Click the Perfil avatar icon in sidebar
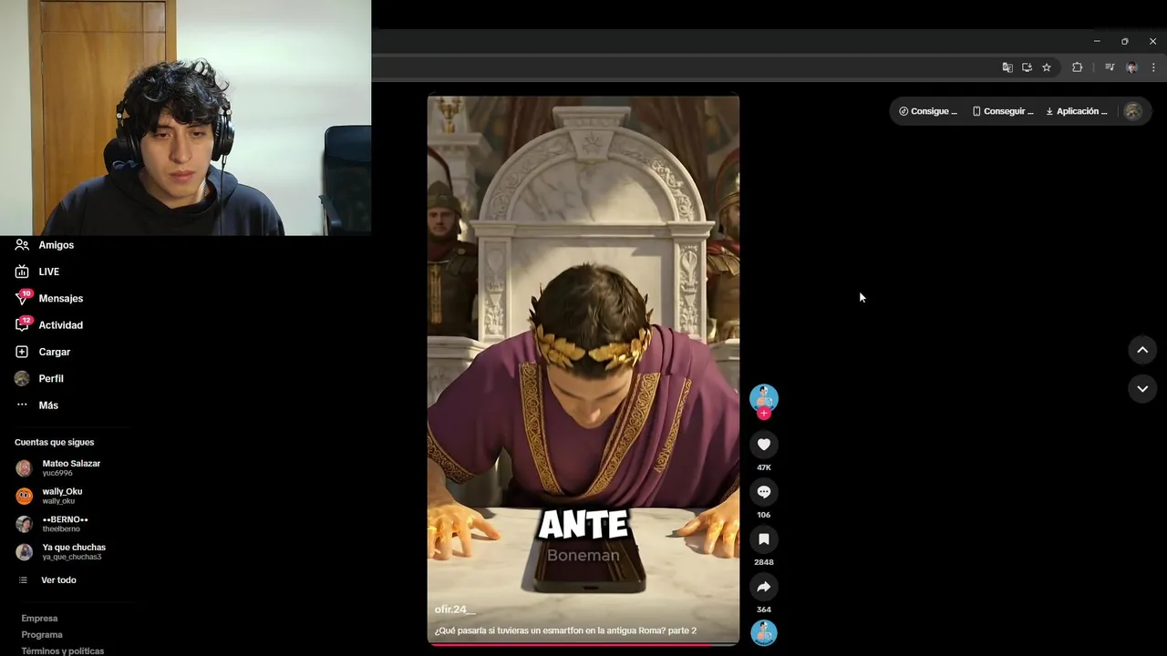 point(22,378)
